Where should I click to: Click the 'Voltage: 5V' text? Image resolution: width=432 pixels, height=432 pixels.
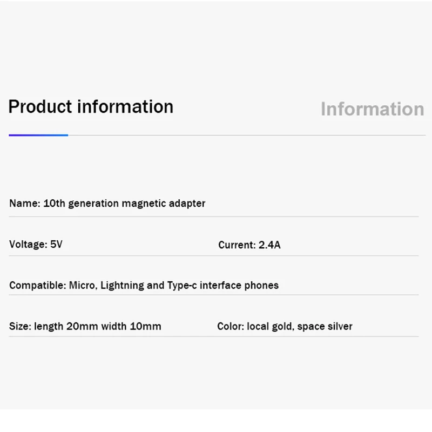36,244
